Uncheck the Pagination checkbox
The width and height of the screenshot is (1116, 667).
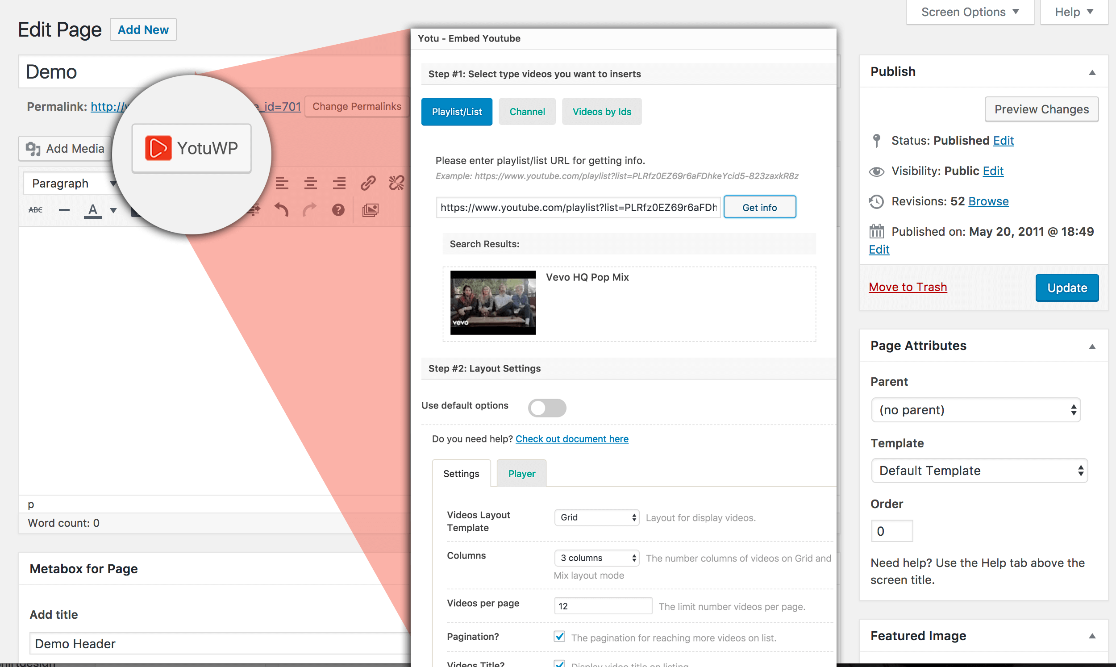point(559,637)
